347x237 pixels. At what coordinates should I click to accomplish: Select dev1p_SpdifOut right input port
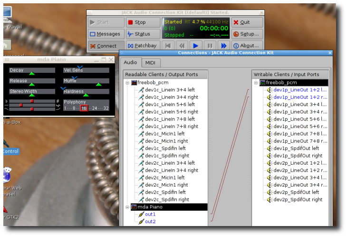click(x=298, y=156)
